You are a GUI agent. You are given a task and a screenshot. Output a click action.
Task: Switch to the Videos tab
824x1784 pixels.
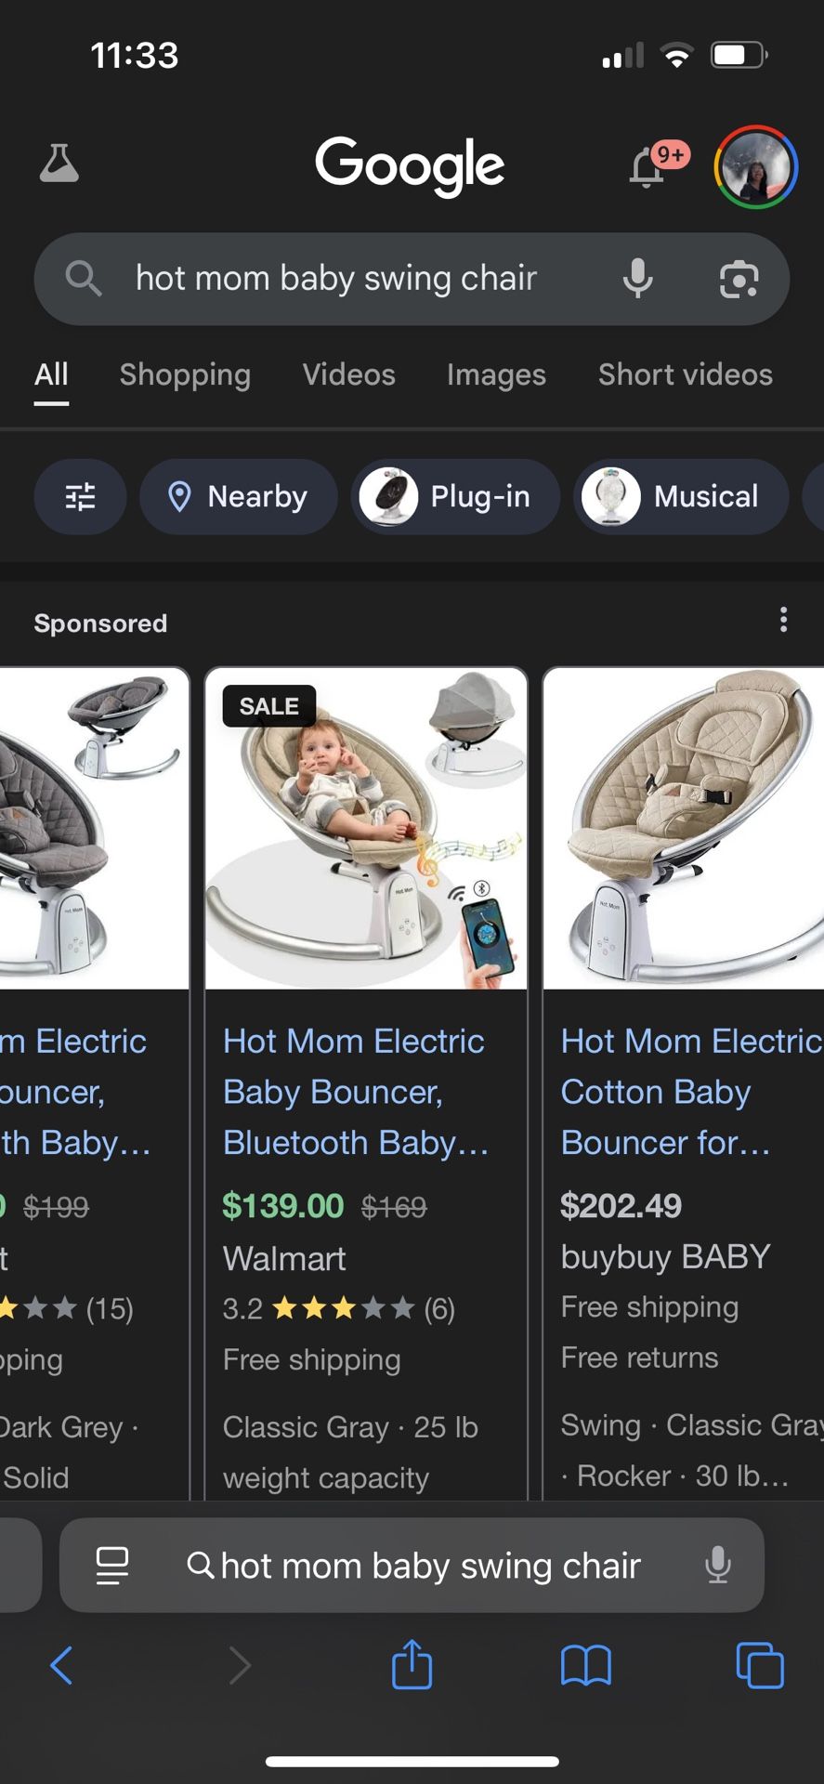tap(348, 374)
